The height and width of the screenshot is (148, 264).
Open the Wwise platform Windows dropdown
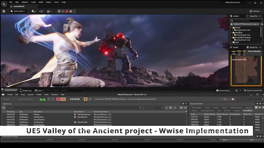point(9,99)
